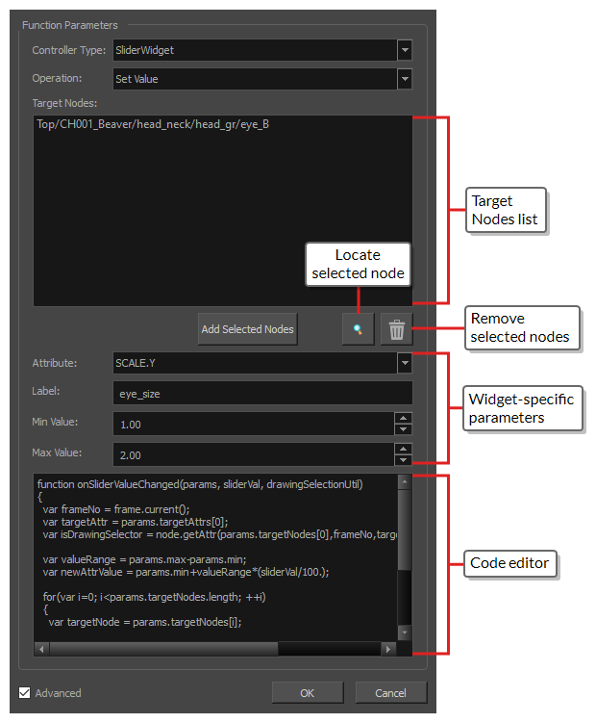Image resolution: width=596 pixels, height=723 pixels.
Task: Click the code editor's scroll left arrow
Action: click(x=40, y=649)
